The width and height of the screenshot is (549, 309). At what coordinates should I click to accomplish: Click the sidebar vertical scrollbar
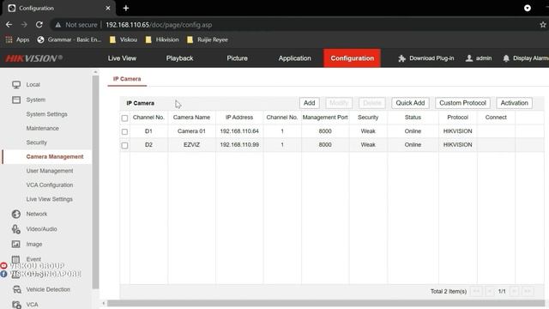(95, 181)
